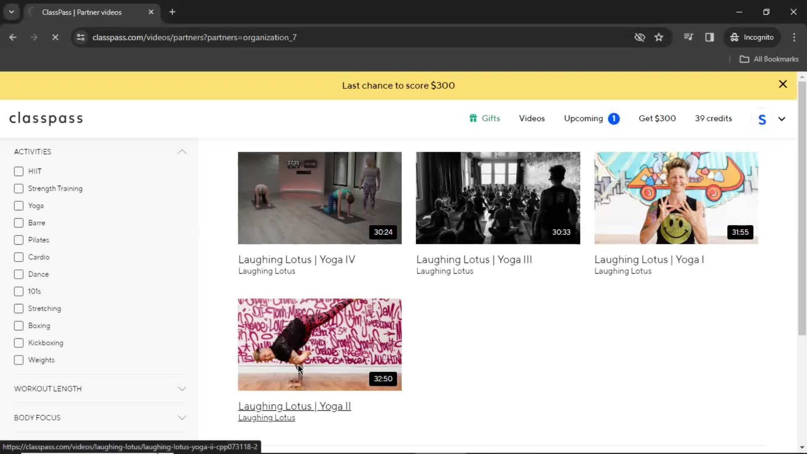Click the page vertical scrollbar
The width and height of the screenshot is (807, 454).
click(x=802, y=209)
